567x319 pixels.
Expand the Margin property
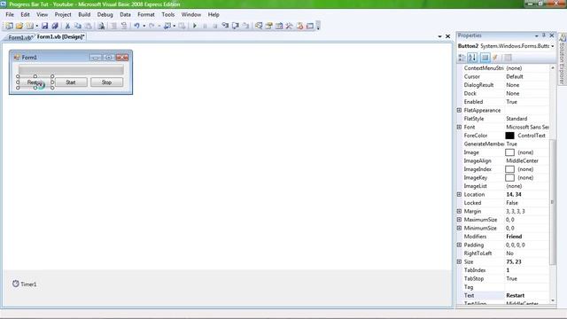coord(459,211)
